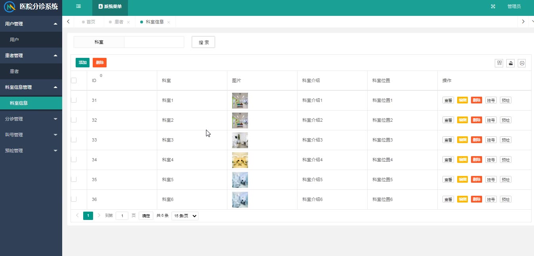This screenshot has width=534, height=256.
Task: Click the print table icon
Action: point(522,63)
